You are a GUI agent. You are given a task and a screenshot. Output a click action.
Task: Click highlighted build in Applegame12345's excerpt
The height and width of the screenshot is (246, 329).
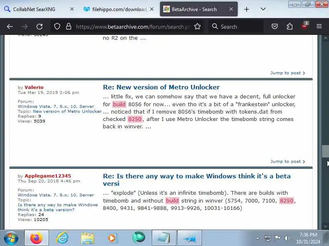(x=172, y=200)
